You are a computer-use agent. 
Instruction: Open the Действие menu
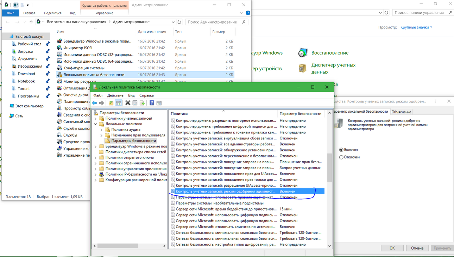point(115,95)
